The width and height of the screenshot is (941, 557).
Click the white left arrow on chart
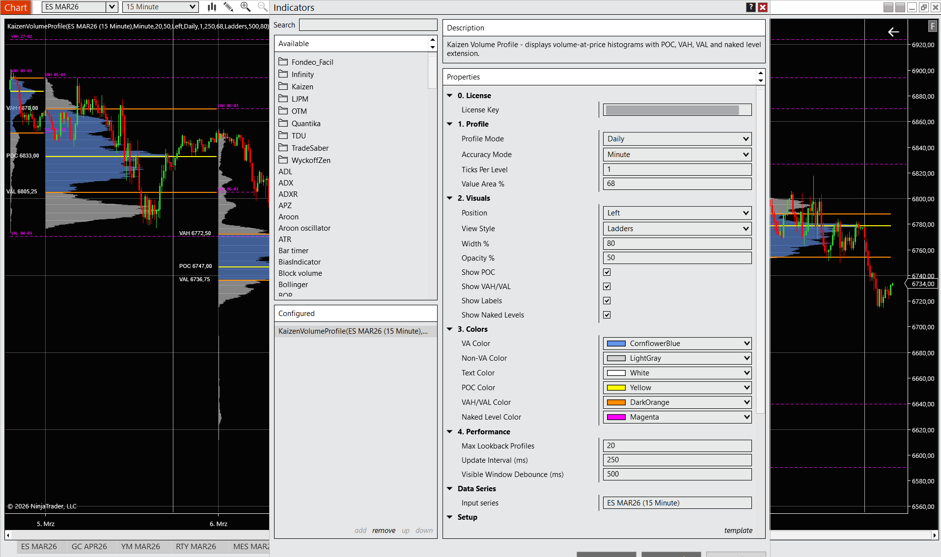(x=893, y=32)
